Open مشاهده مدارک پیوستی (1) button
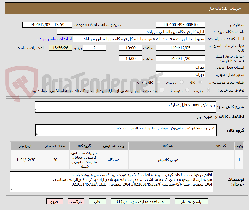 coord(140,201)
